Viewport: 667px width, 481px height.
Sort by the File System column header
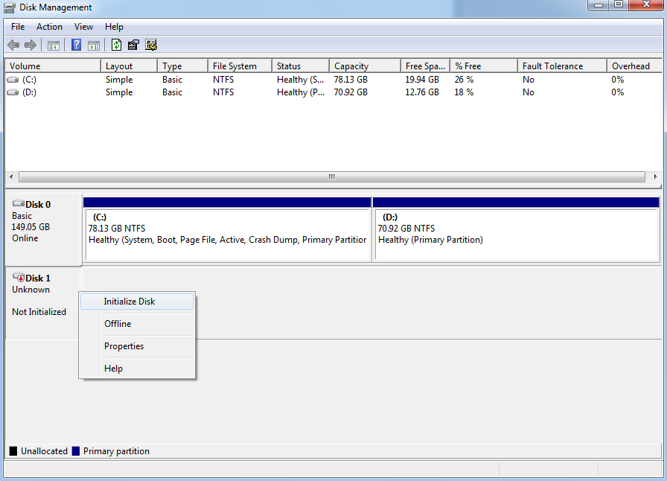pos(240,66)
